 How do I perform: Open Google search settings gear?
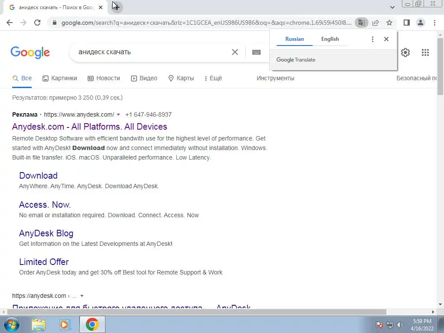pyautogui.click(x=405, y=52)
